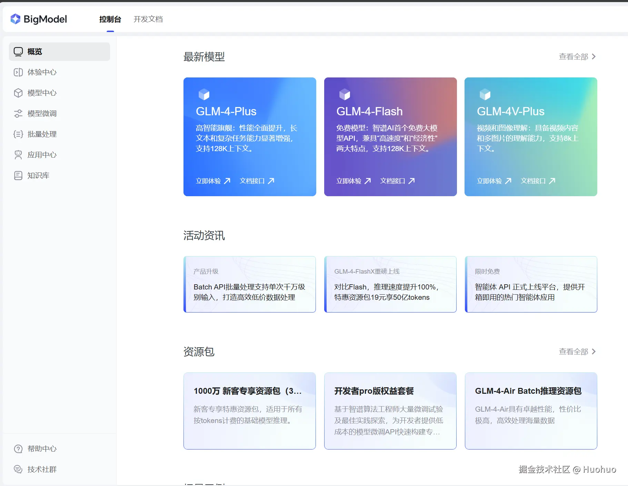Screen dimensions: 628x486
Task: Click the BigModel brand name text
Action: point(45,19)
